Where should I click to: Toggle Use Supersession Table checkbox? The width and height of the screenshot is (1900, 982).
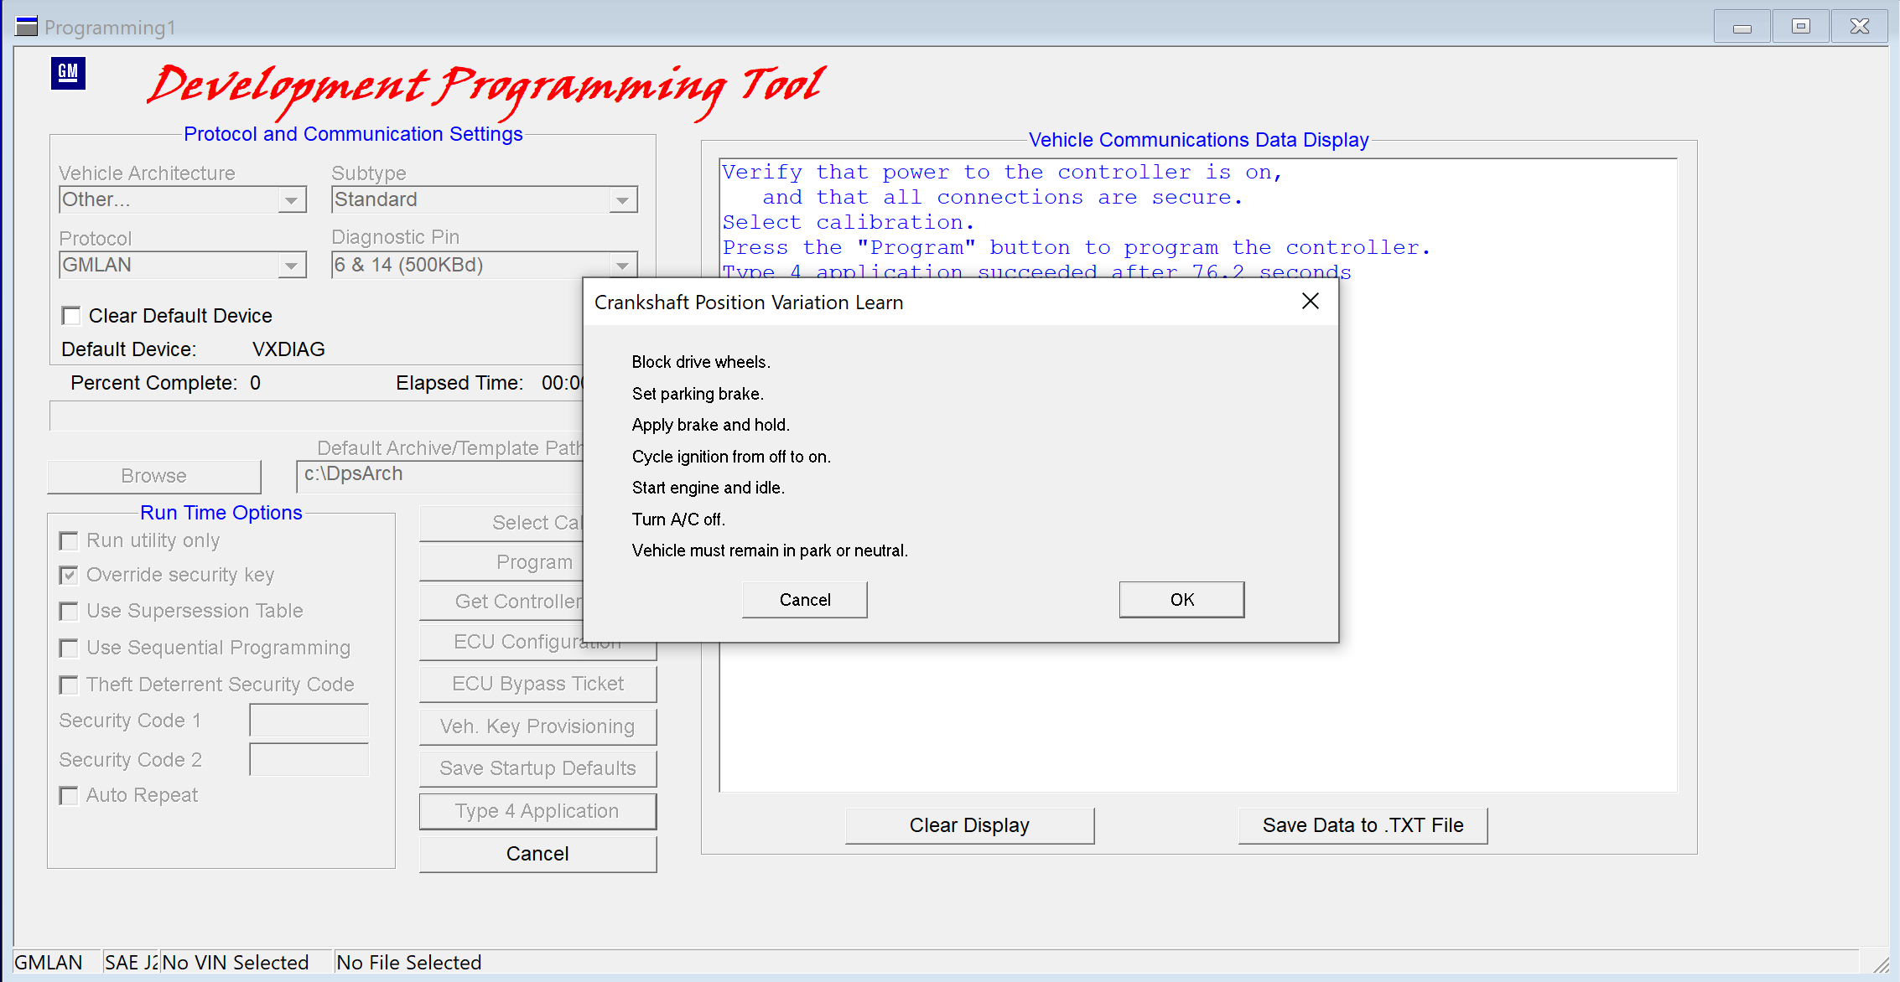tap(69, 612)
